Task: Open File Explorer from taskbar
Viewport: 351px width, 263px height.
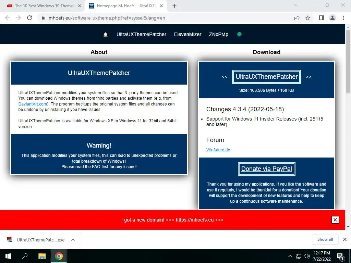Action: pyautogui.click(x=42, y=256)
